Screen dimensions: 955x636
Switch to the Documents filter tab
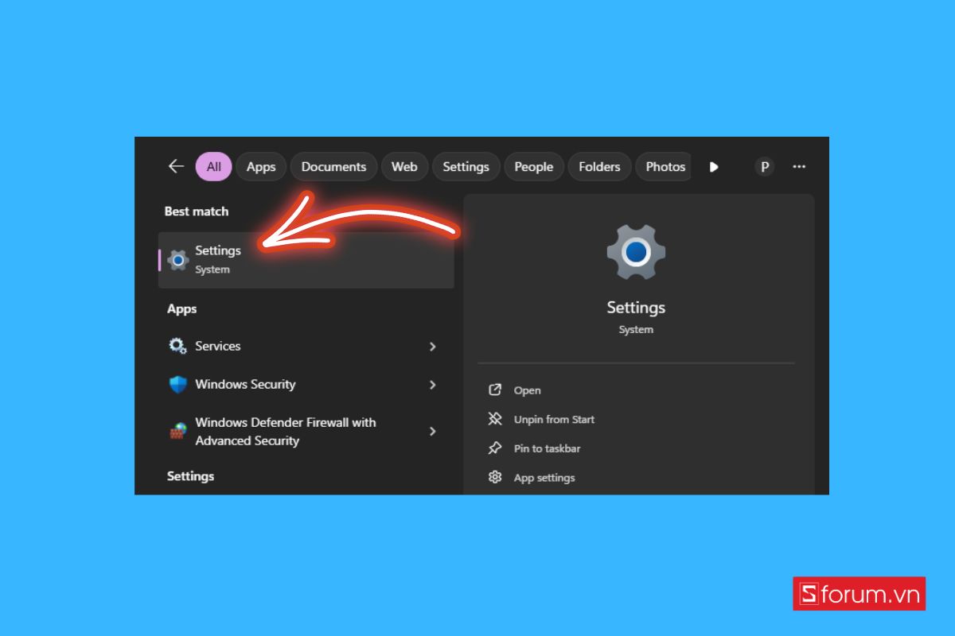point(333,167)
